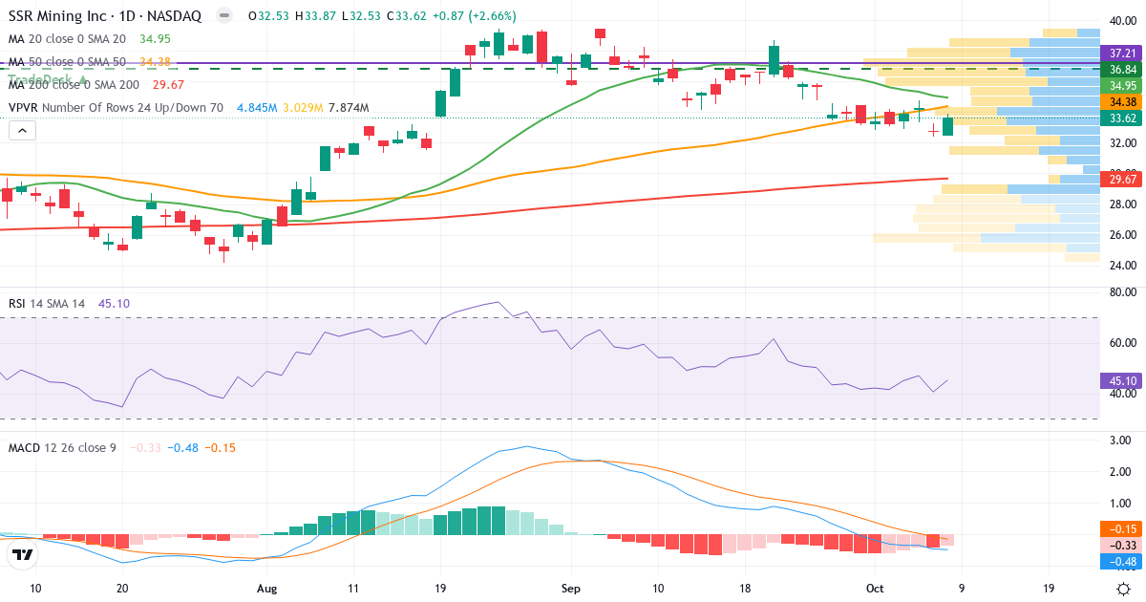The height and width of the screenshot is (602, 1146).
Task: Click the RSI legend value 45.10
Action: point(114,303)
